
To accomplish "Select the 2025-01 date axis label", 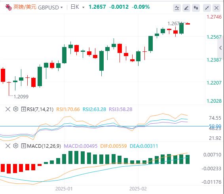I will [64, 189].
